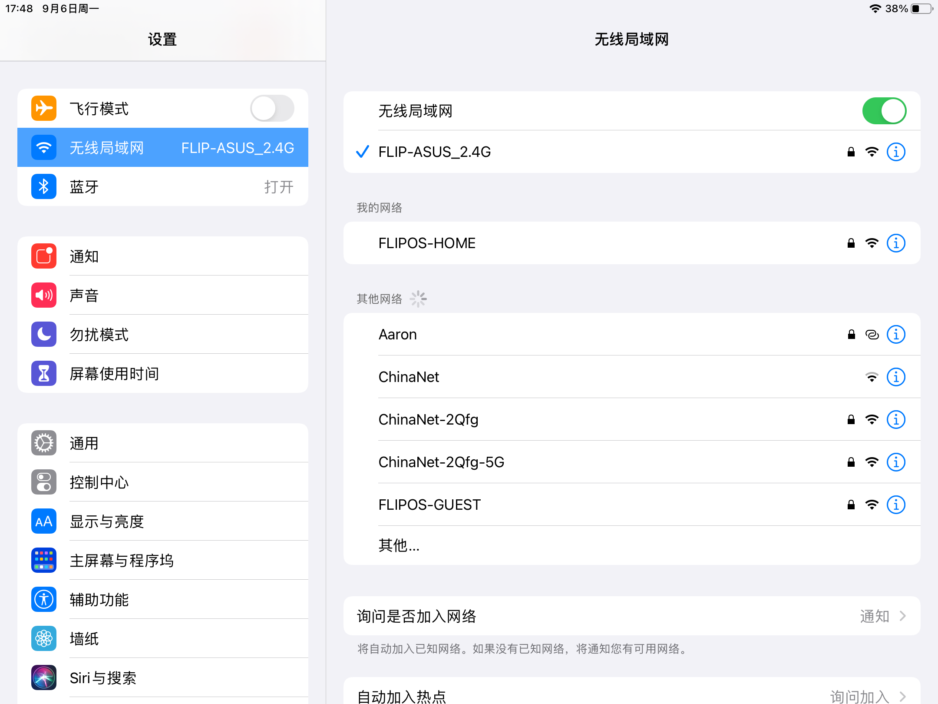Open 蓝牙 Bluetooth settings row
Image resolution: width=938 pixels, height=704 pixels.
coord(163,186)
